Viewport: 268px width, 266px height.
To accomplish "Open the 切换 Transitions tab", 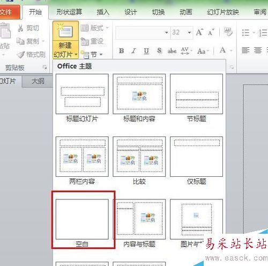I will (158, 12).
